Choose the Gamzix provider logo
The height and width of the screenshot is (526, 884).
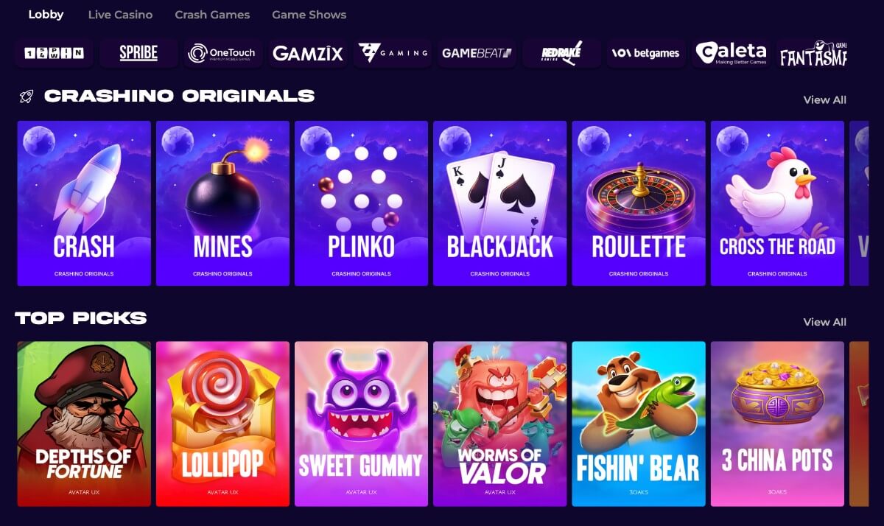[x=307, y=53]
